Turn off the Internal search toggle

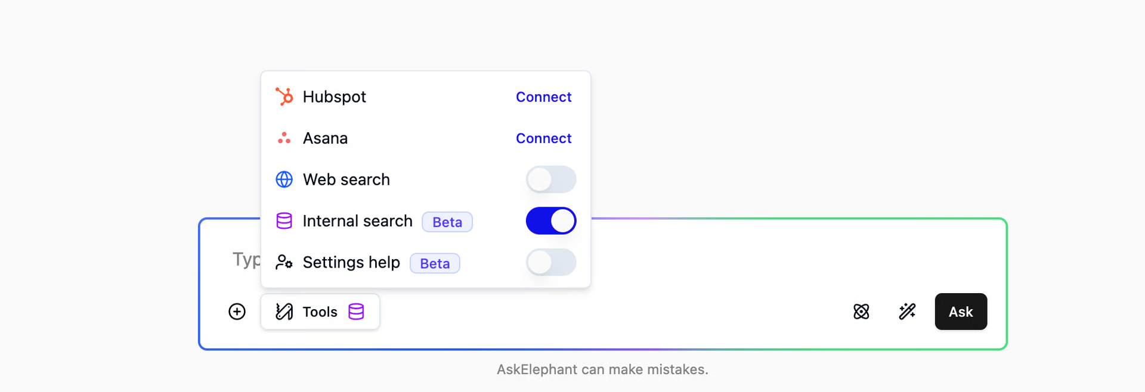(551, 221)
